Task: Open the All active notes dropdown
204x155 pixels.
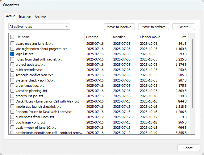Action: point(39,27)
